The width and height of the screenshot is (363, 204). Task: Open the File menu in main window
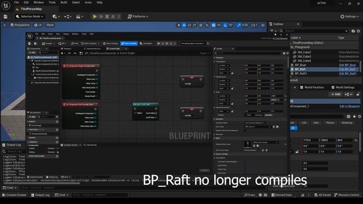pyautogui.click(x=16, y=2)
